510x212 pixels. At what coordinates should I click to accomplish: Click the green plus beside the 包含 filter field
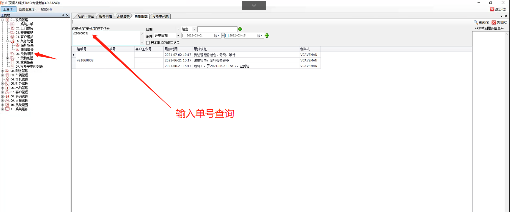pyautogui.click(x=240, y=29)
